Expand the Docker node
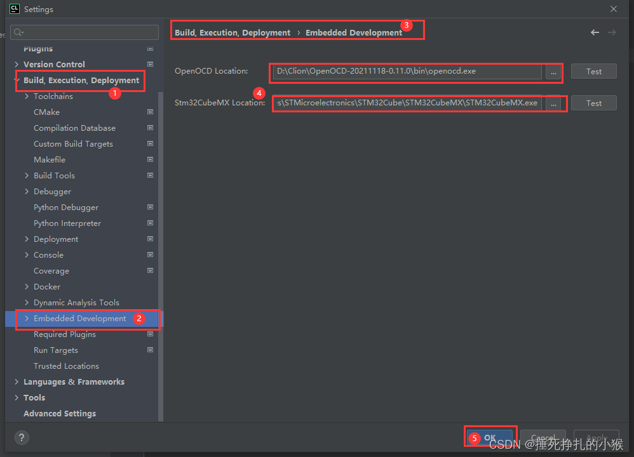634x457 pixels. coord(27,286)
